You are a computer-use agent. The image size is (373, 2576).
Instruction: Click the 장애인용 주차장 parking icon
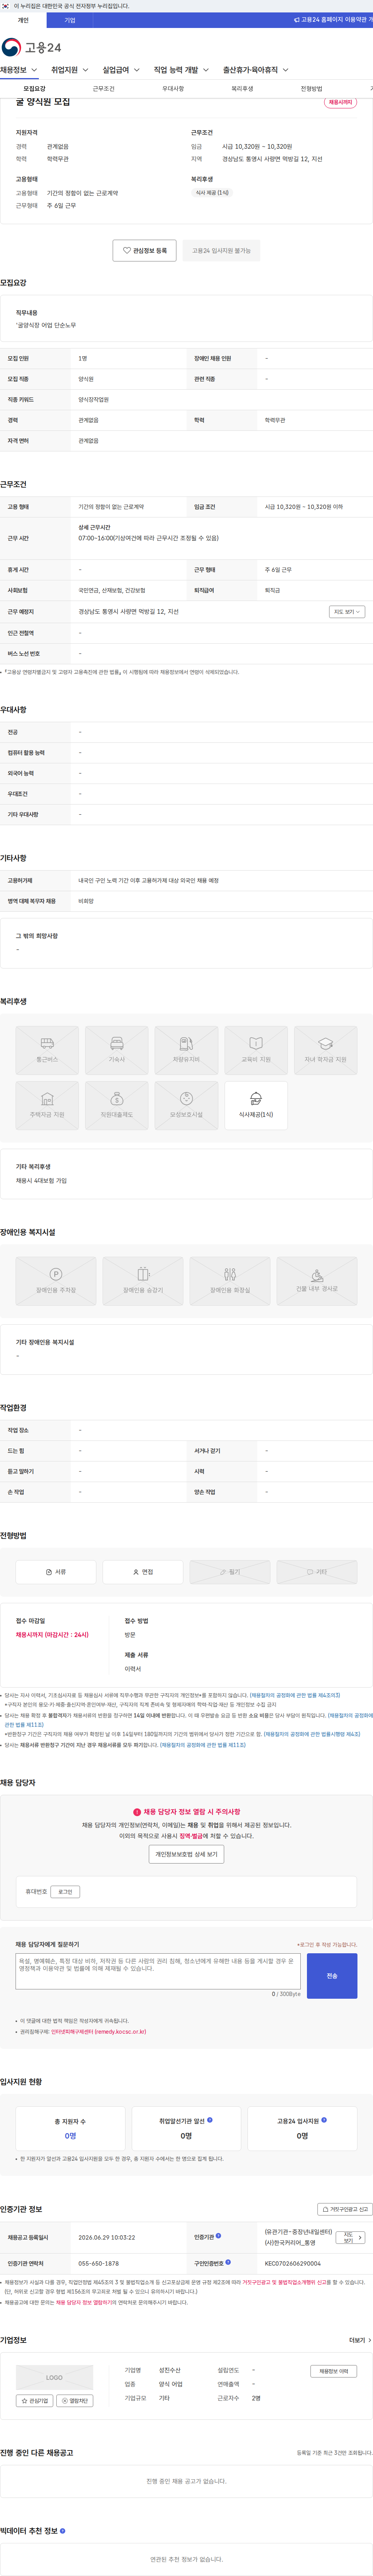point(56,1281)
